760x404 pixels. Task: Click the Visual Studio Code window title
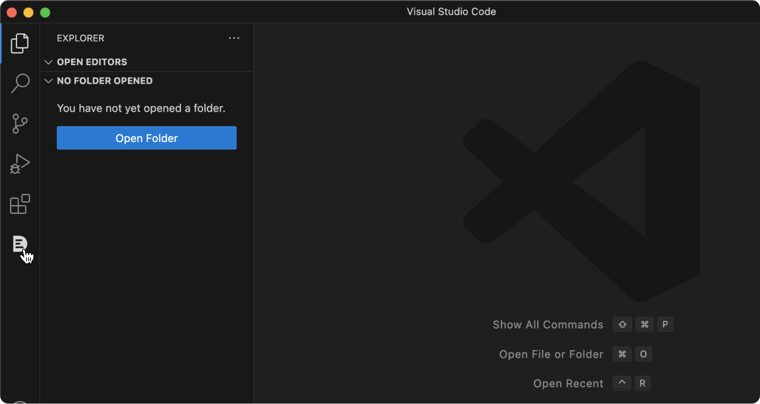(451, 12)
